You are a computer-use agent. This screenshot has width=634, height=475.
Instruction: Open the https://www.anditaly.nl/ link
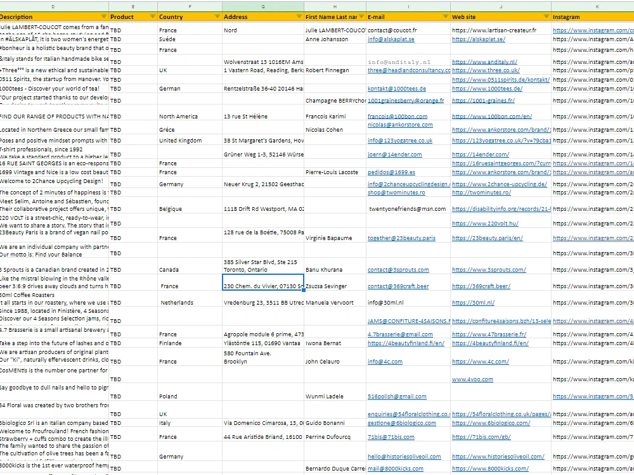pos(484,62)
